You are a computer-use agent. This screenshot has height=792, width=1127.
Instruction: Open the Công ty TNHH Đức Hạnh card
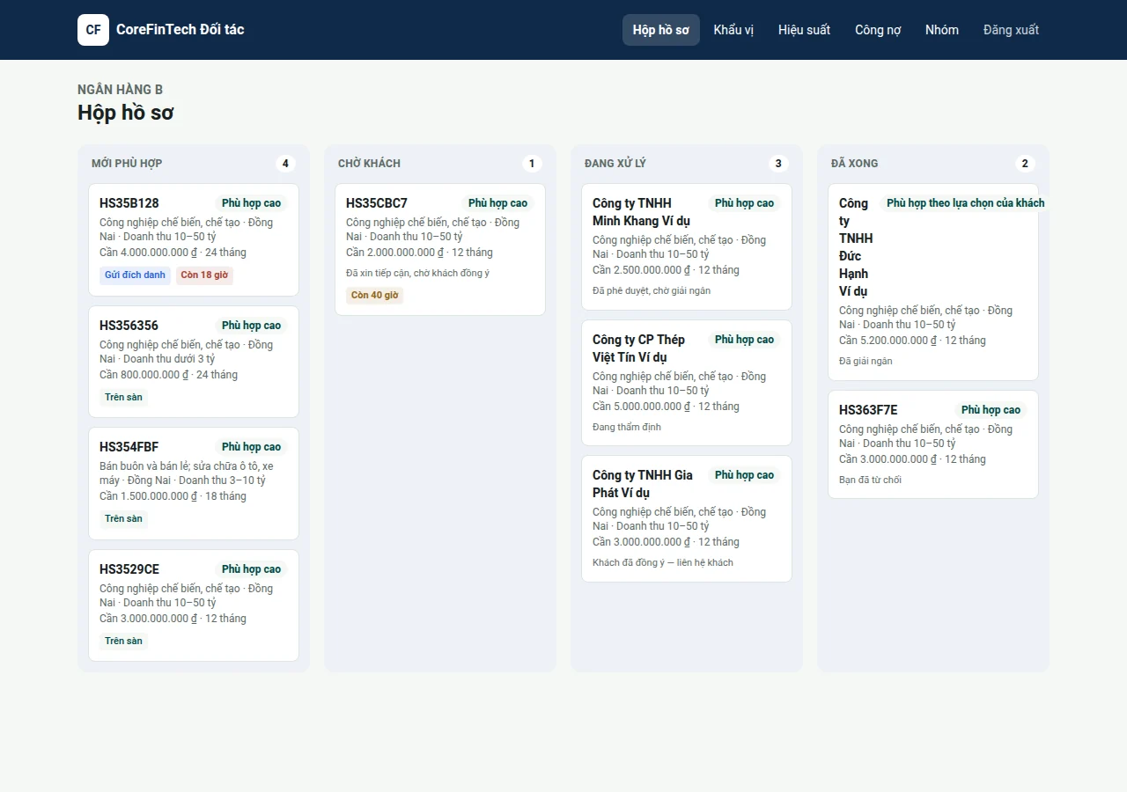point(933,282)
